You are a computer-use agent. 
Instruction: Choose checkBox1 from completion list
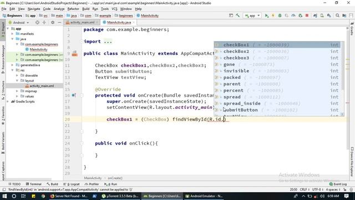[277, 45]
